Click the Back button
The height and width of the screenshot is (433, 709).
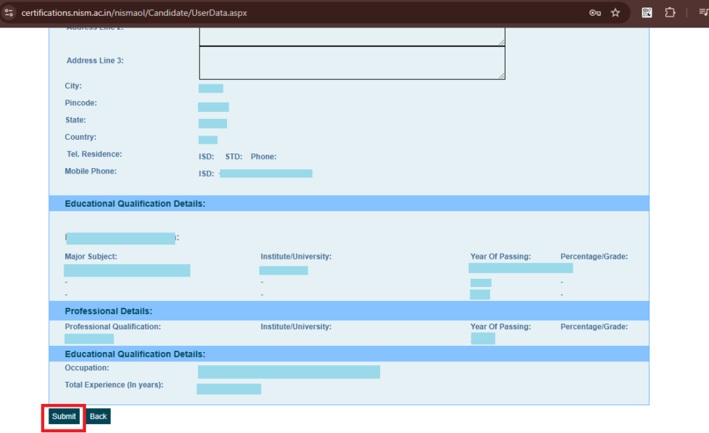pos(98,416)
